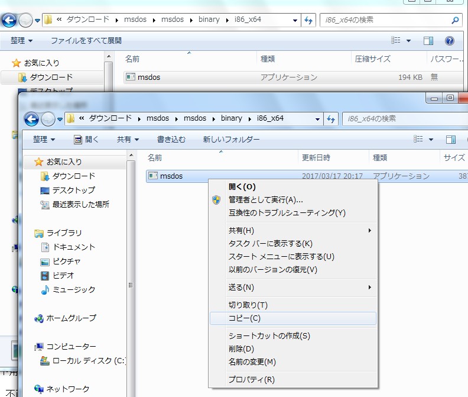This screenshot has width=468, height=397.
Task: Select お気に入り in front window sidebar
Action: pos(64,162)
